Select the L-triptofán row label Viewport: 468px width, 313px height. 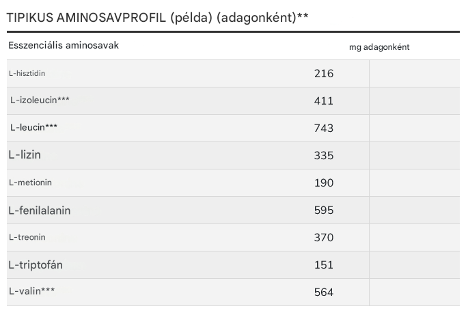pos(36,264)
